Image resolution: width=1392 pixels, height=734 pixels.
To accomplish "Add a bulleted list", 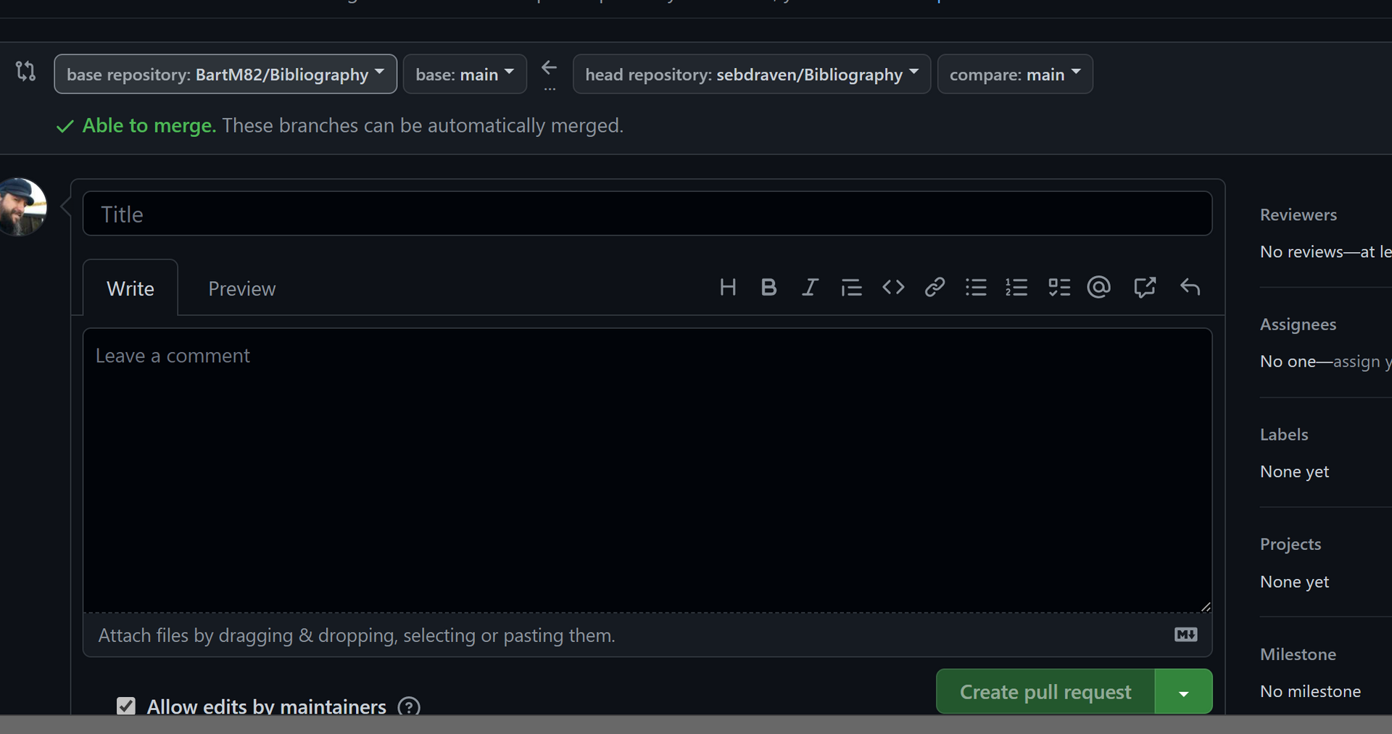I will pos(976,287).
